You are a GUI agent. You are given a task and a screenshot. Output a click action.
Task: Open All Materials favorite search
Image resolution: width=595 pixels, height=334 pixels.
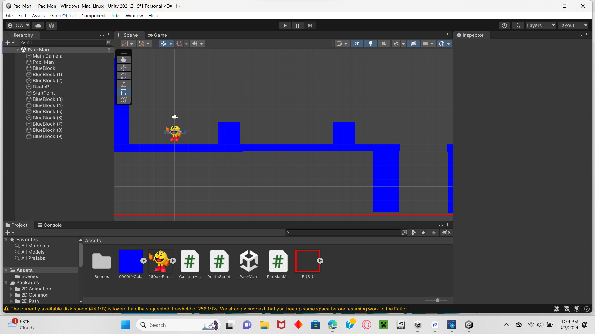(35, 246)
